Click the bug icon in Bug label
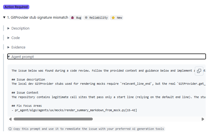 (x=72, y=18)
